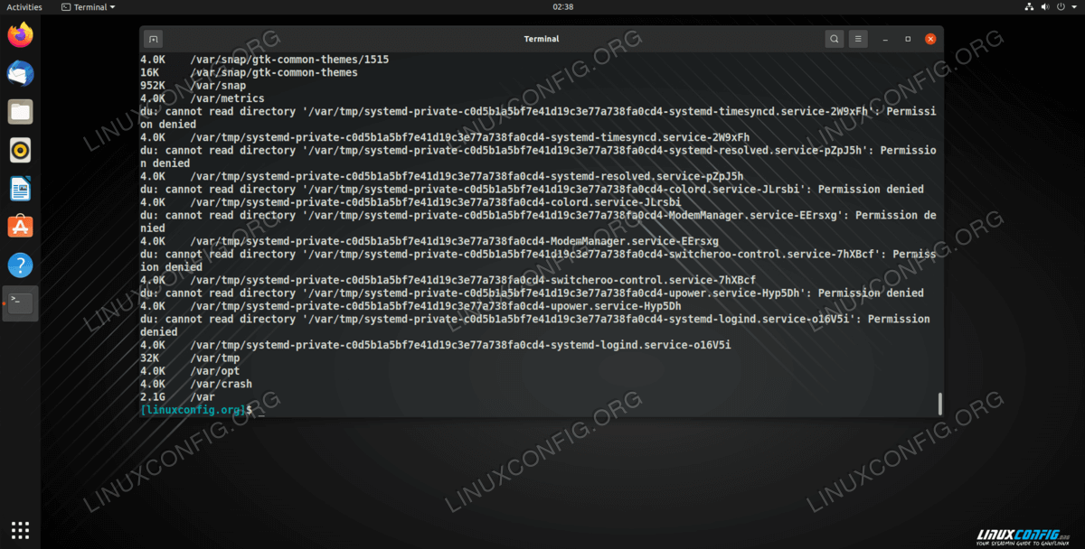Open Ubuntu Software store icon
This screenshot has width=1085, height=549.
click(20, 227)
